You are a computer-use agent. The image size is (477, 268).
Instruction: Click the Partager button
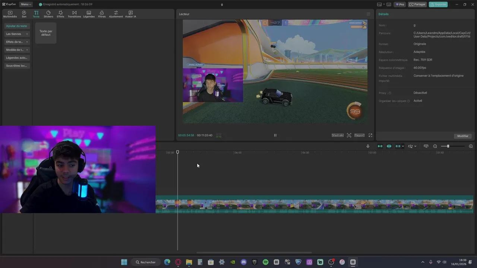coord(417,4)
